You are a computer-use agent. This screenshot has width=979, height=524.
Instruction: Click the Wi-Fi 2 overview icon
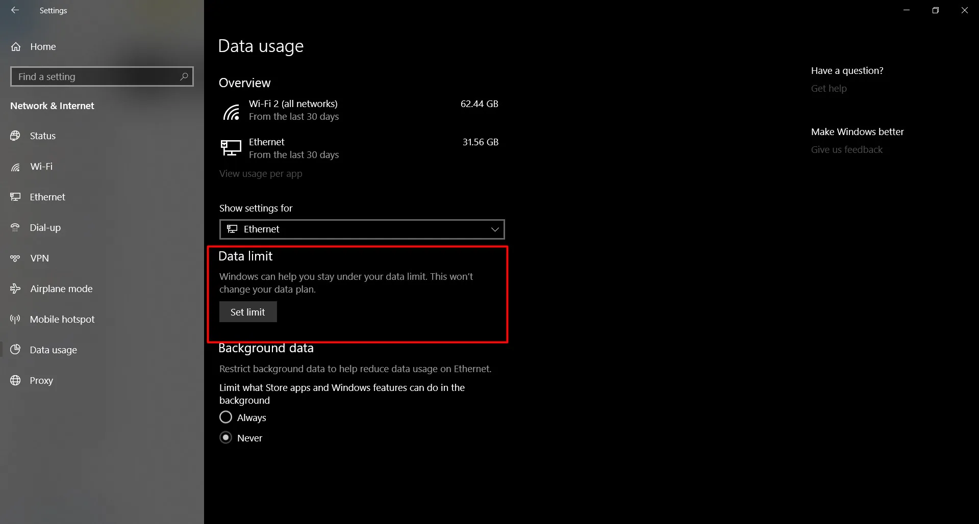(231, 112)
